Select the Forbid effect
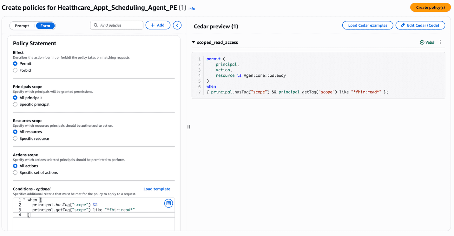The height and width of the screenshot is (236, 454). click(x=15, y=70)
